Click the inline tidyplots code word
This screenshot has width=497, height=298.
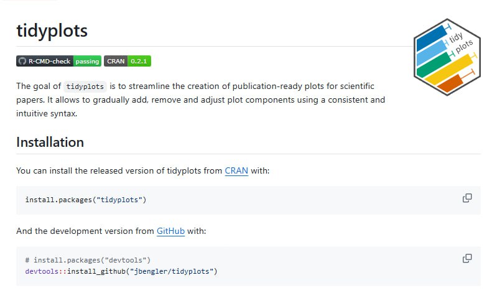(85, 86)
